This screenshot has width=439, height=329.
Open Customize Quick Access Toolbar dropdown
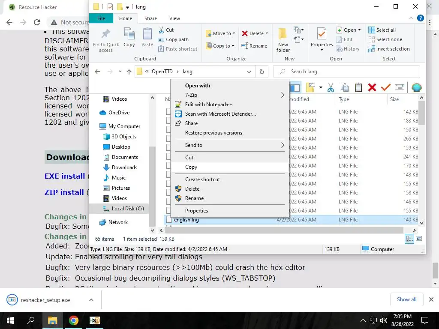tap(127, 7)
